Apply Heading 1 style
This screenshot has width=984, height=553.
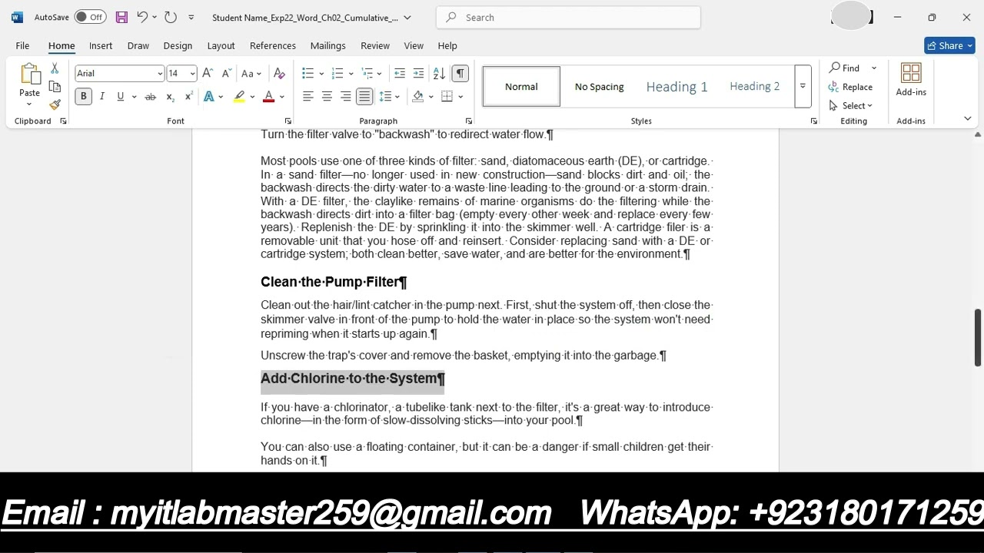tap(676, 86)
